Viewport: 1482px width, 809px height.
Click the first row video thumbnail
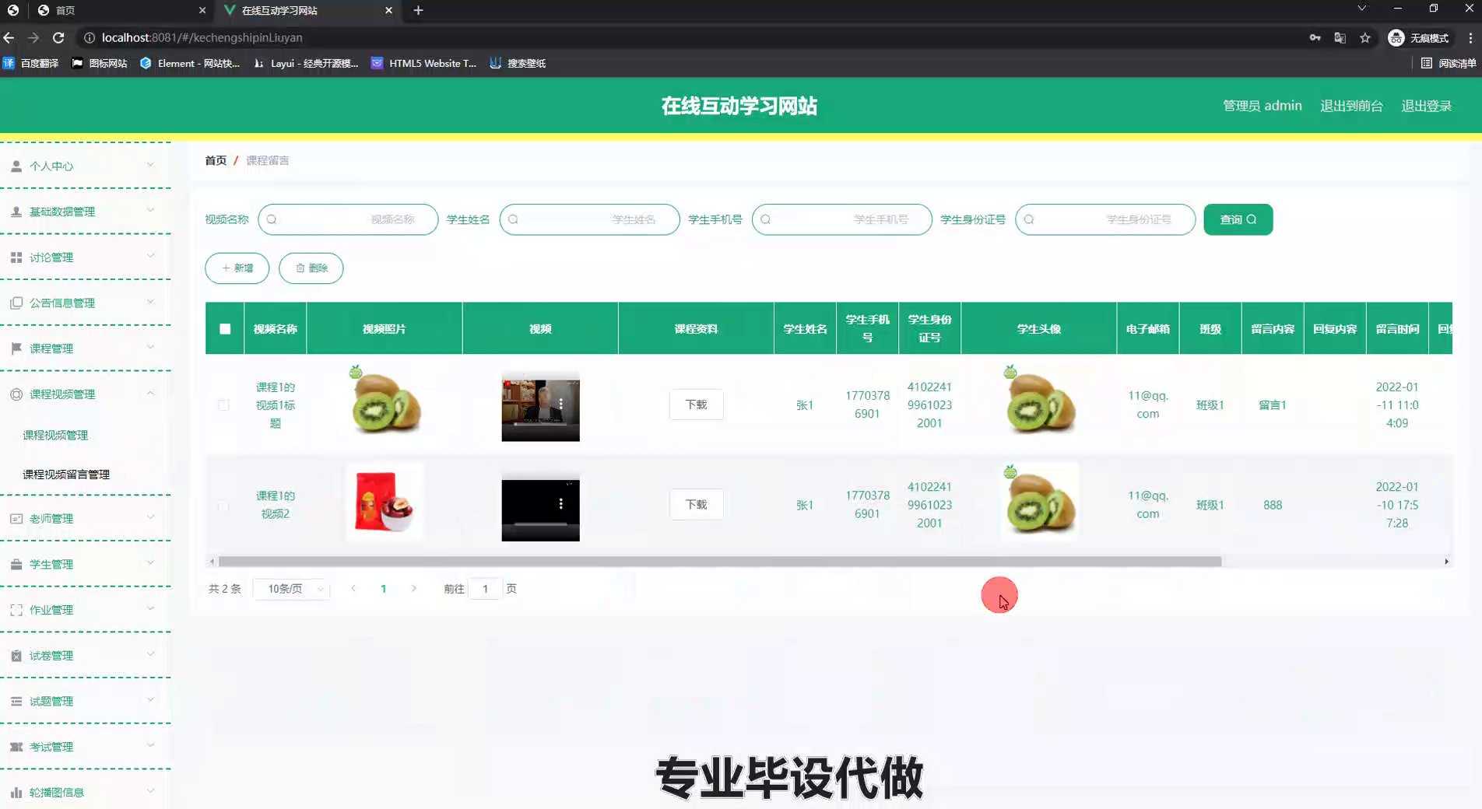click(x=540, y=407)
